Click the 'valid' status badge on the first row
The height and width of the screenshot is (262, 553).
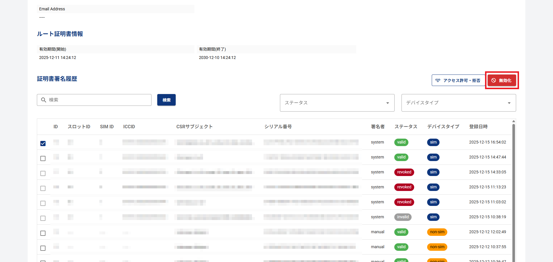pyautogui.click(x=401, y=142)
